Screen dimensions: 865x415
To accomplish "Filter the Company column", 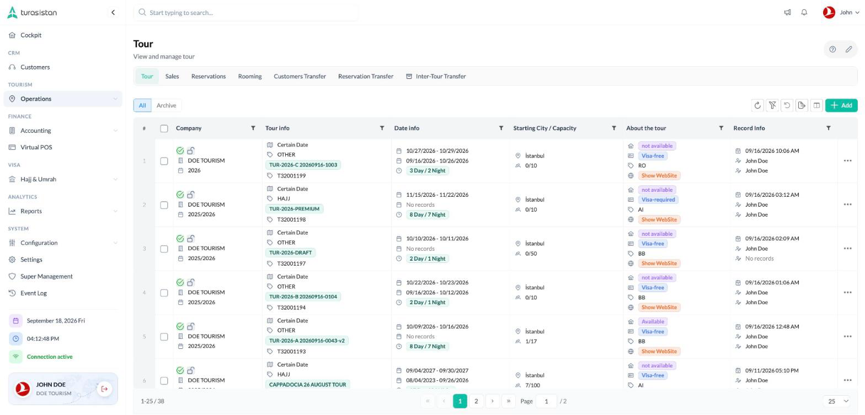I will (x=253, y=128).
